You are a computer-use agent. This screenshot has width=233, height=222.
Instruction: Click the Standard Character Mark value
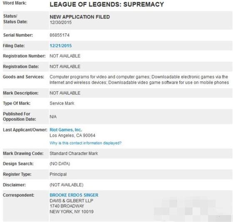(74, 154)
